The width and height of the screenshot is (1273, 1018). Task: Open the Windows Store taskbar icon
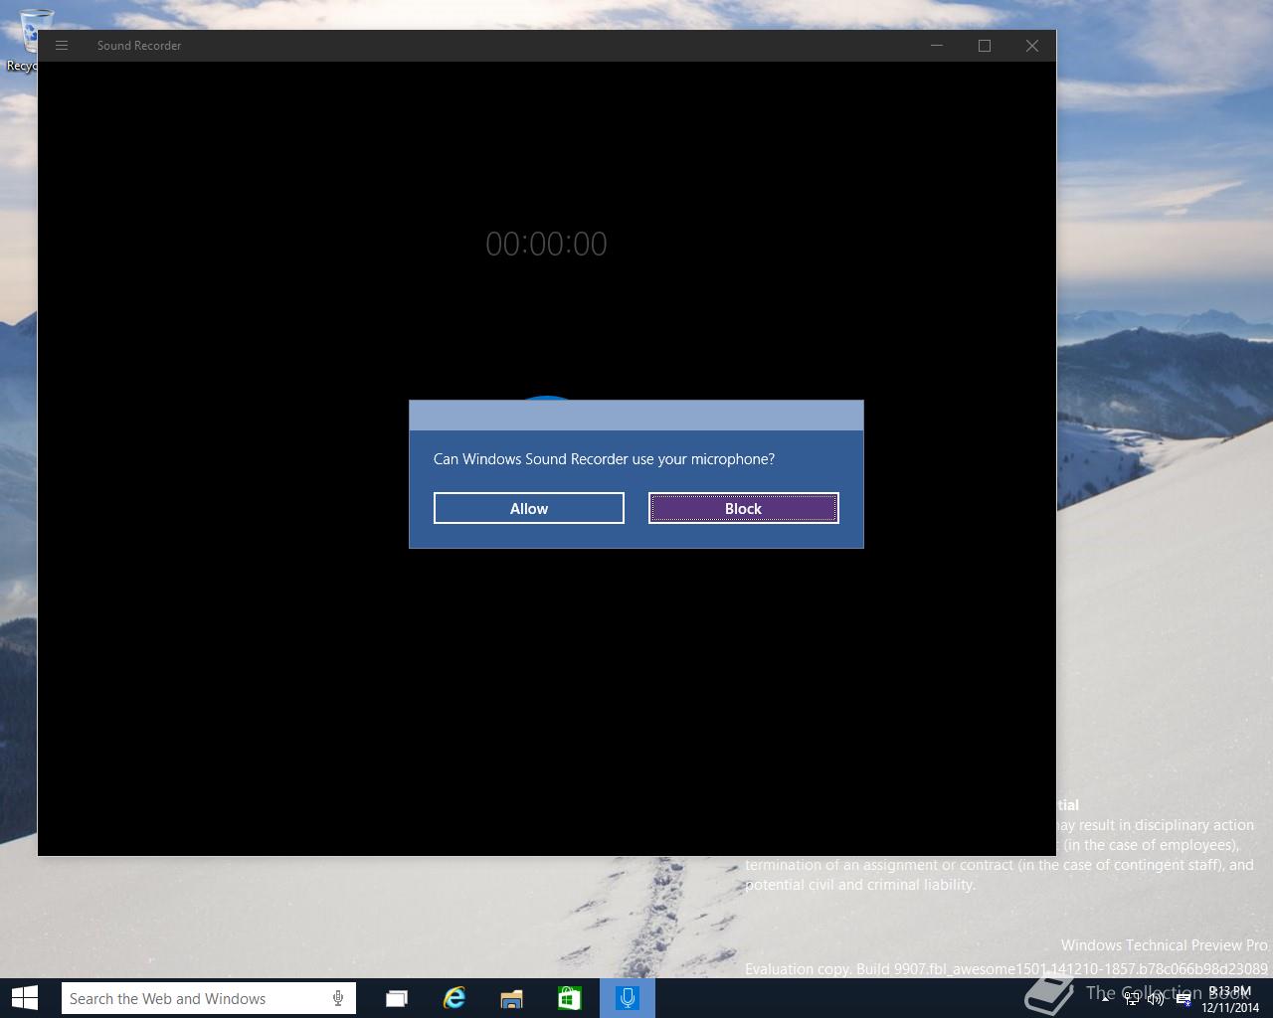pyautogui.click(x=570, y=998)
